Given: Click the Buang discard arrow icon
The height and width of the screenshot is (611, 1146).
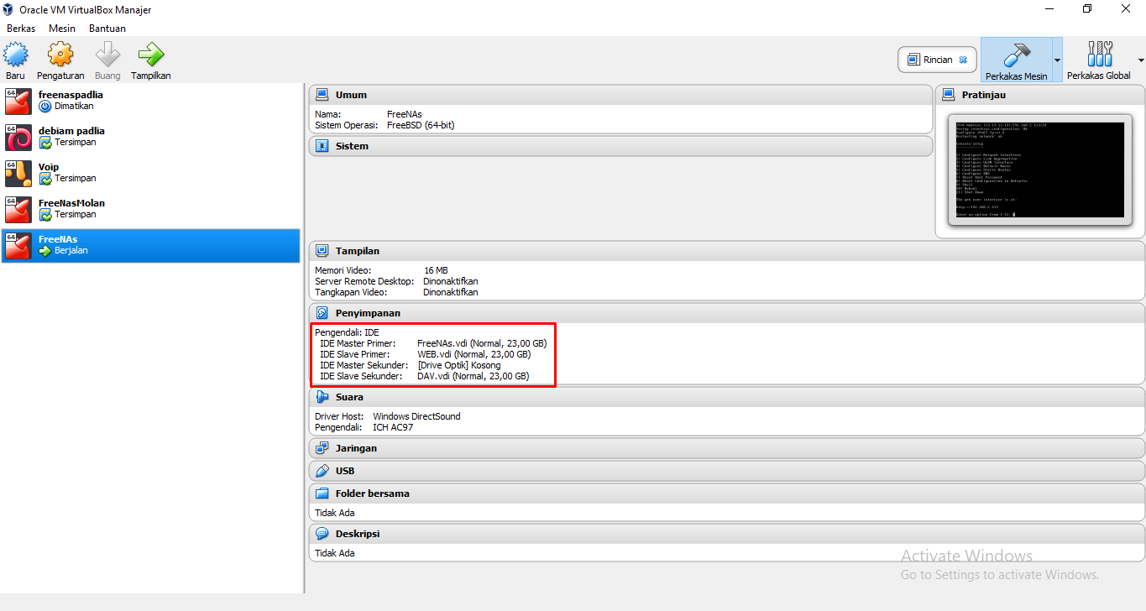Looking at the screenshot, I should 107,55.
